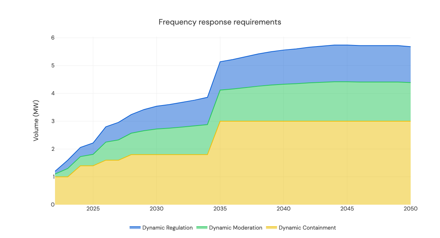Viewport: 440px width, 238px height.
Task: Click the chart title text
Action: coord(220,22)
